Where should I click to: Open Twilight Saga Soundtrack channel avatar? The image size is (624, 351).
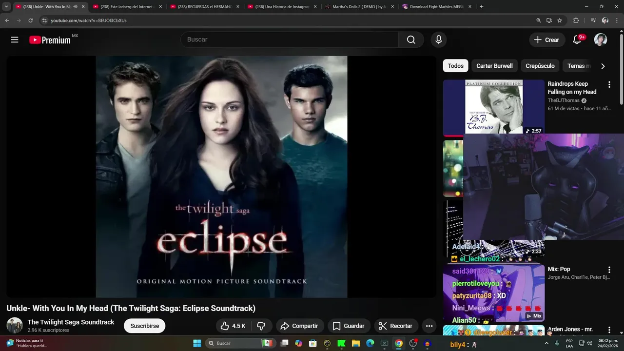pyautogui.click(x=14, y=326)
